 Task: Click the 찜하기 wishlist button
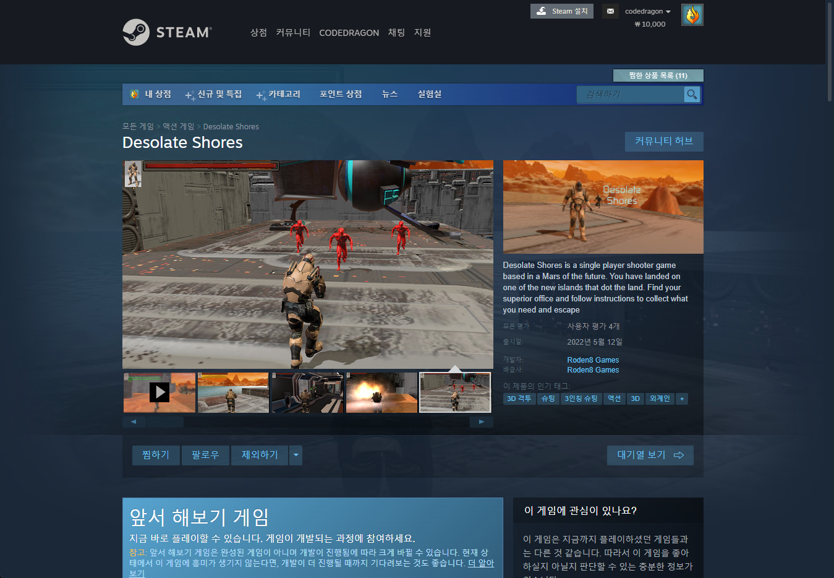(x=156, y=455)
